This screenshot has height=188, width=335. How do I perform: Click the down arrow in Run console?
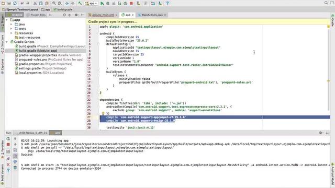[x=15, y=145]
